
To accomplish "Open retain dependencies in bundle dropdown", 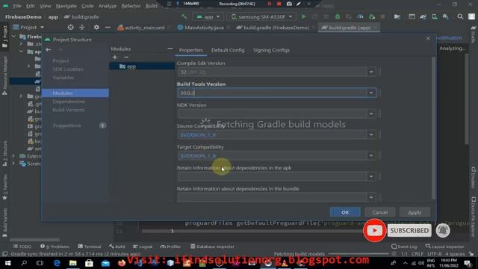I will [x=371, y=197].
